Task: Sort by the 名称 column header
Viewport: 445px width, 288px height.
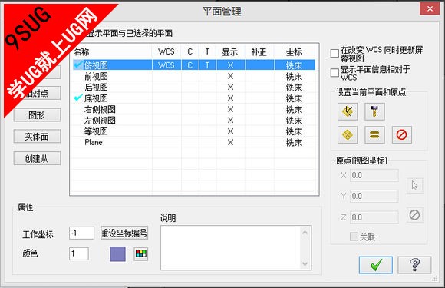Action: pos(111,51)
